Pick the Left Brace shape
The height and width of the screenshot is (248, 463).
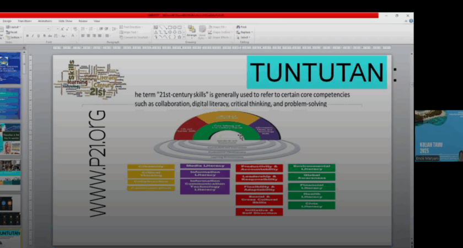click(170, 37)
